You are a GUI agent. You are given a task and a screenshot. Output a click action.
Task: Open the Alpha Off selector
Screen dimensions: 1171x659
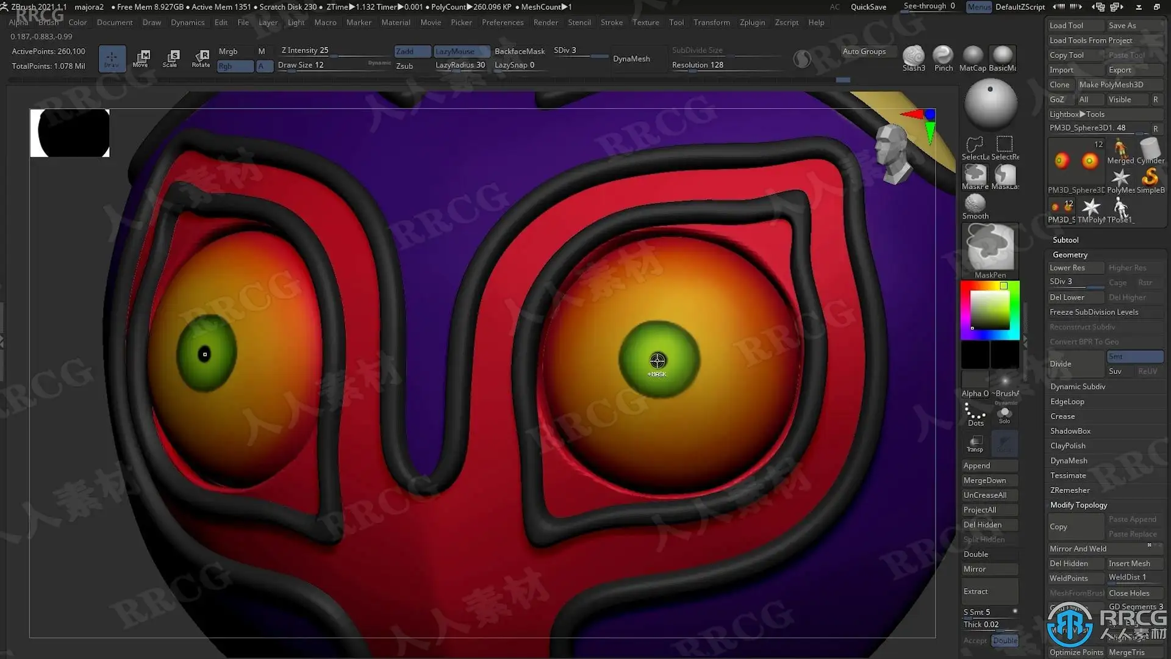pos(975,384)
